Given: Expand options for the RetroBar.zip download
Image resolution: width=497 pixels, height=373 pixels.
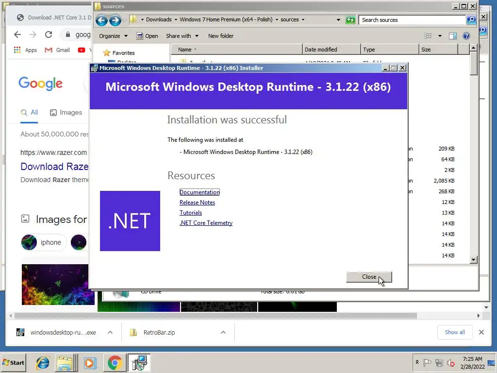Looking at the screenshot, I should point(223,332).
